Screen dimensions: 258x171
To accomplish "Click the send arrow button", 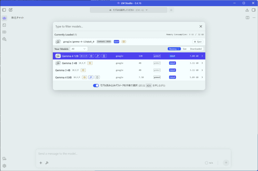I will [226, 163].
